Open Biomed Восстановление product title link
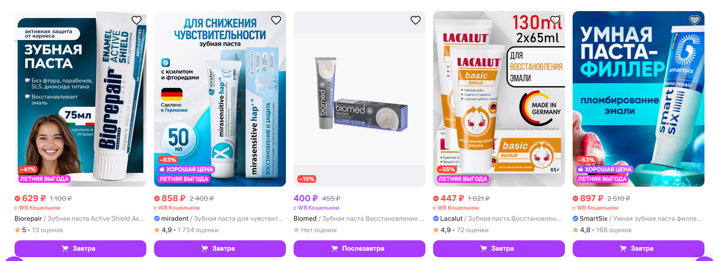 (359, 218)
